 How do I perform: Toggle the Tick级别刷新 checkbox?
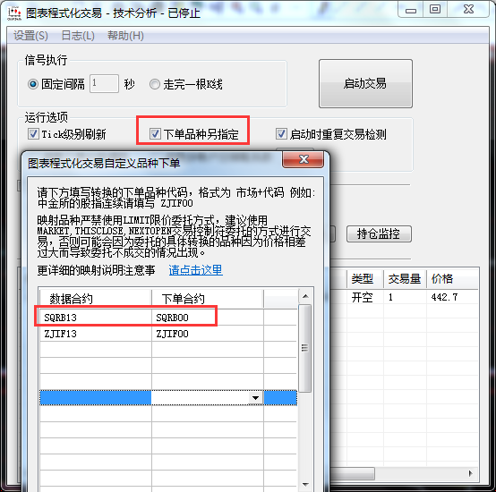pos(33,134)
